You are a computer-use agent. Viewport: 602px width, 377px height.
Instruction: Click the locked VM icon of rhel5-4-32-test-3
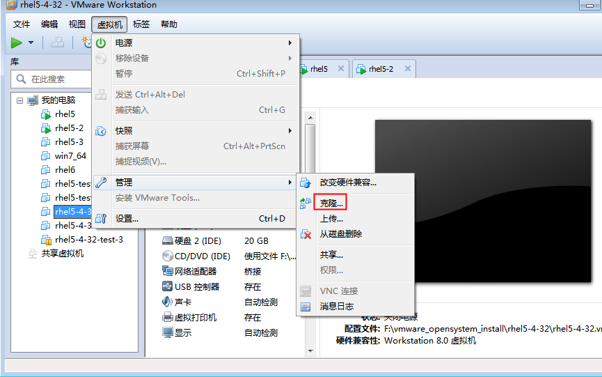coord(46,240)
